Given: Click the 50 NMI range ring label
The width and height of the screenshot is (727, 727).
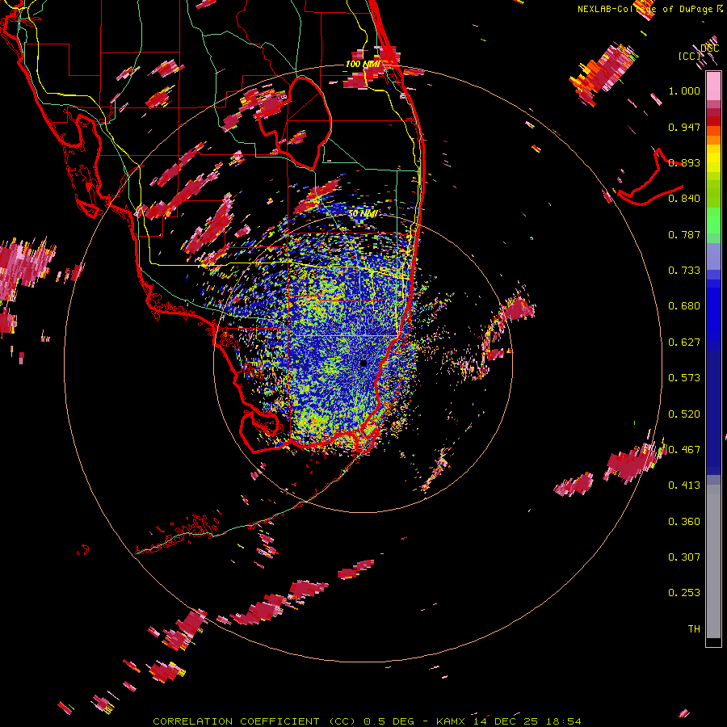Looking at the screenshot, I should tap(363, 214).
